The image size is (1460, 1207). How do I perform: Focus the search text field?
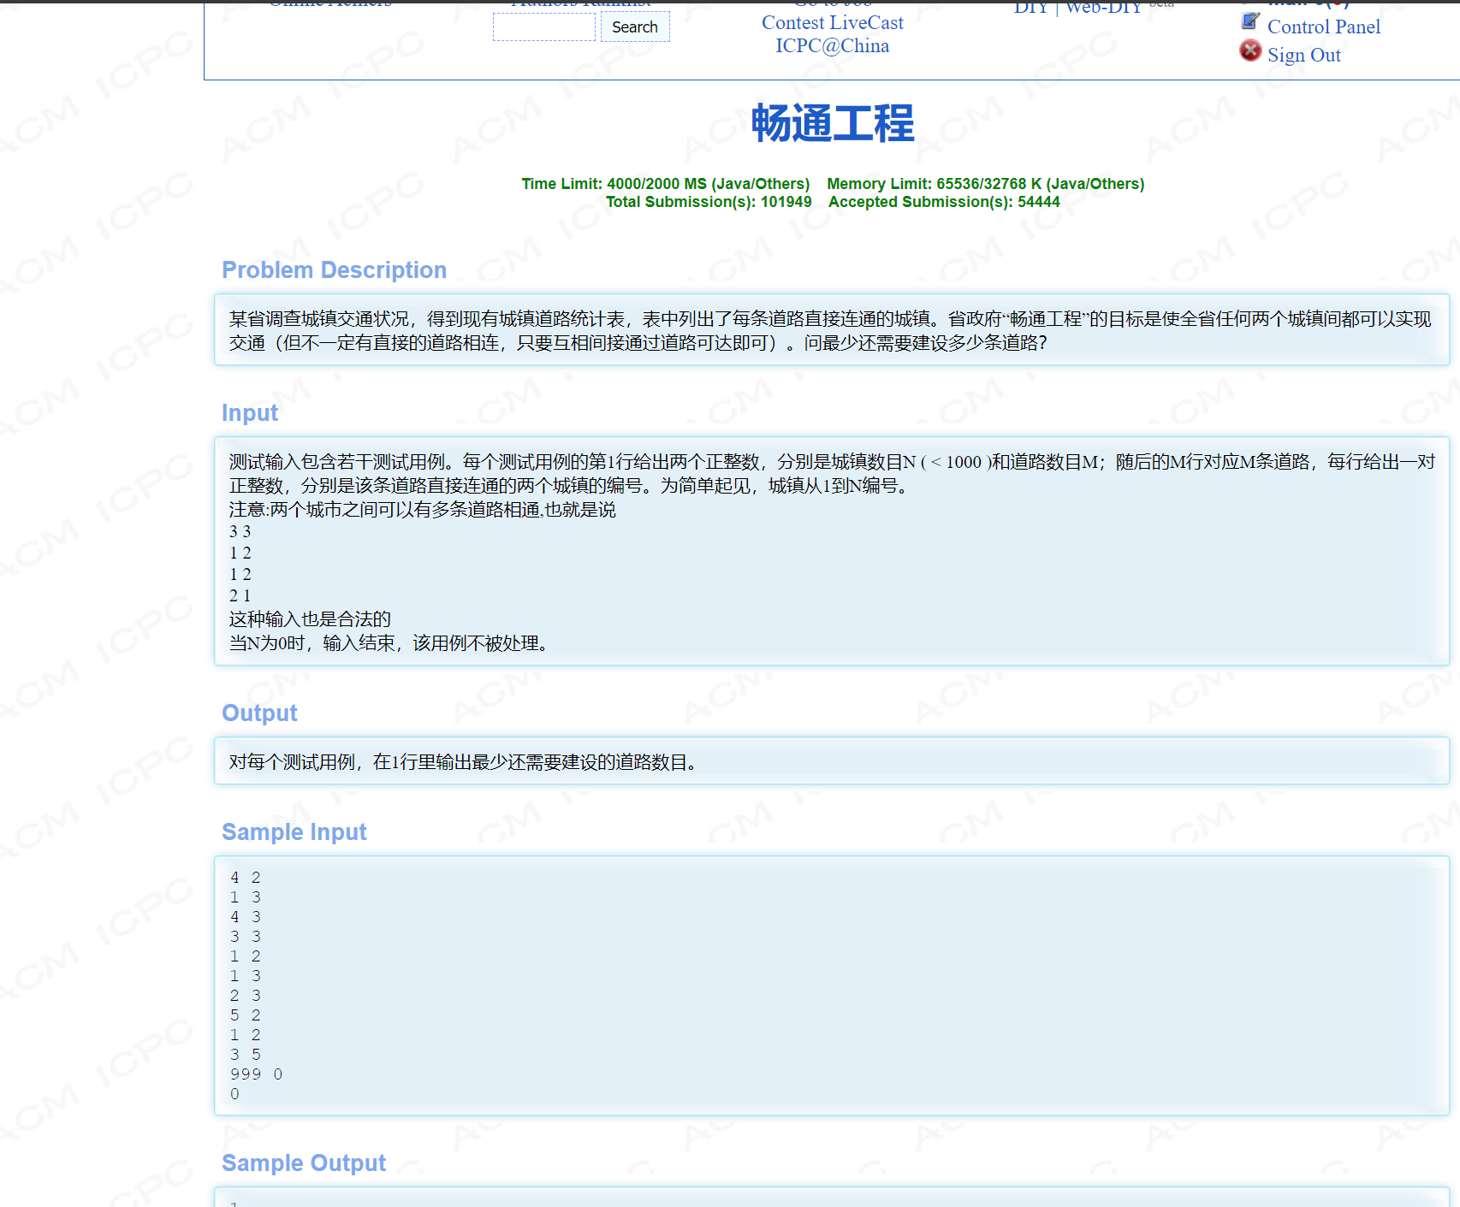[x=544, y=27]
